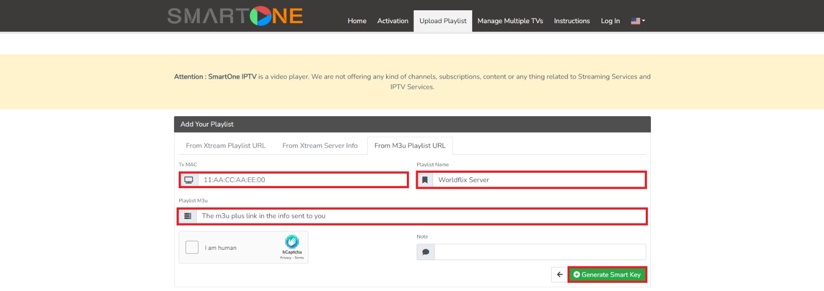Viewport: 824px width, 291px height.
Task: Open hCaptcha Privacy link
Action: [285, 258]
